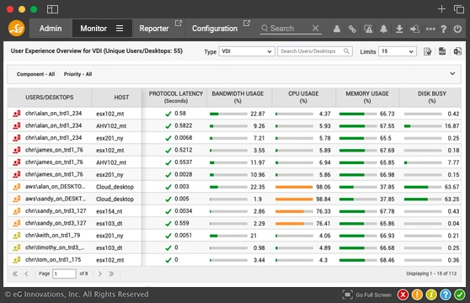Filter by red critical status icon
This screenshot has width=470, height=303.
[403, 295]
